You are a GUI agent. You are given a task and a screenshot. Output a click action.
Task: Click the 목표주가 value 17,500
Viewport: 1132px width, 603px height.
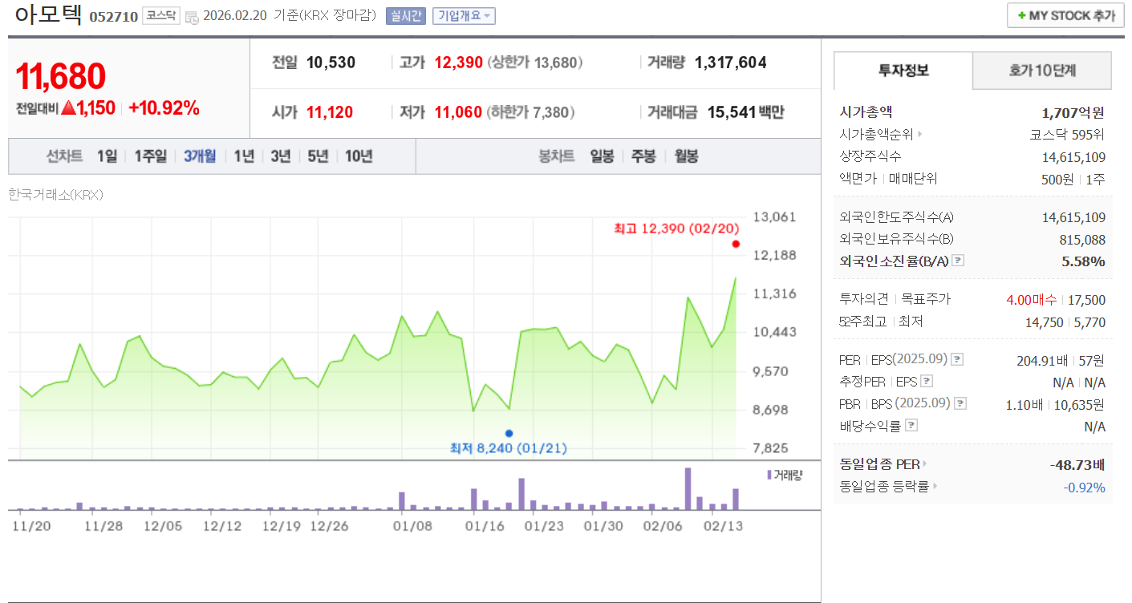[1086, 300]
